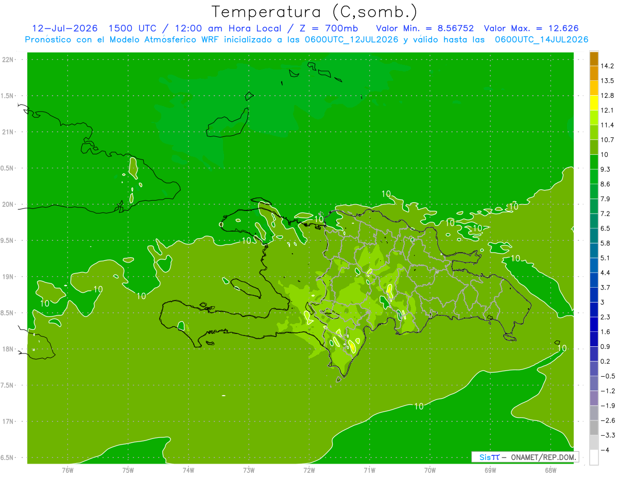Screen dimensions: 618x477
Task: Click the gray swatch between -2.6 and -3.3
Action: 594,428
